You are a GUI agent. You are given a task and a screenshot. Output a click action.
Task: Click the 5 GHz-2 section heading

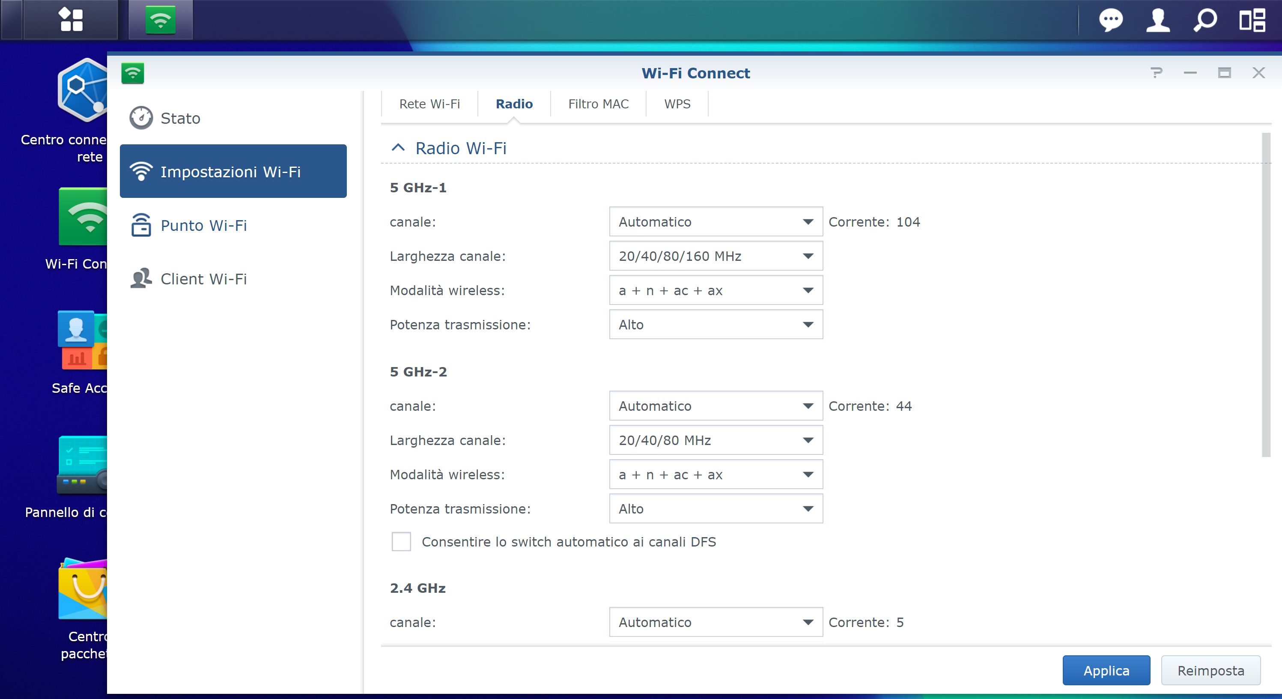(x=418, y=372)
